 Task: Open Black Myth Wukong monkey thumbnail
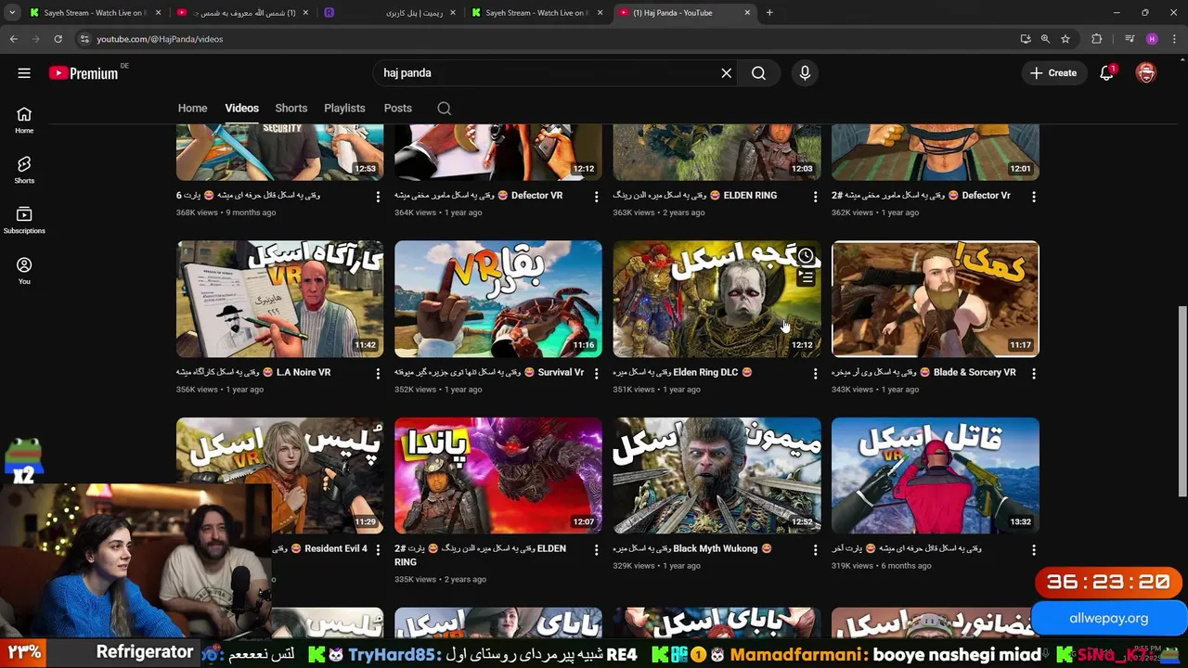717,475
